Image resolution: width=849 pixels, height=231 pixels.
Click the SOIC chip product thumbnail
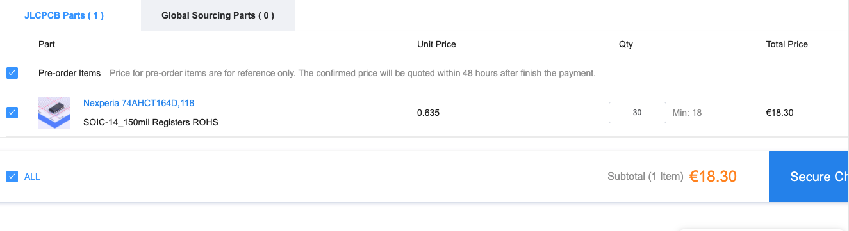(54, 113)
